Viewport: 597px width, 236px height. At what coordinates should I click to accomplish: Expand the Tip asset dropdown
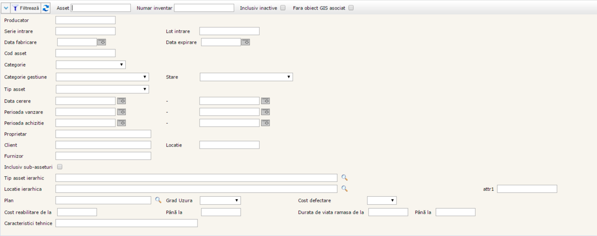(102, 89)
